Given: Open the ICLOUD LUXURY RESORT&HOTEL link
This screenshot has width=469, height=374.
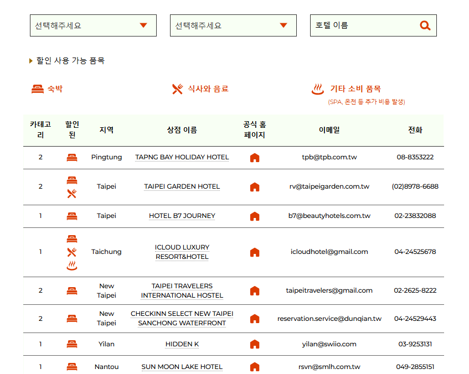Looking at the screenshot, I should (x=181, y=252).
